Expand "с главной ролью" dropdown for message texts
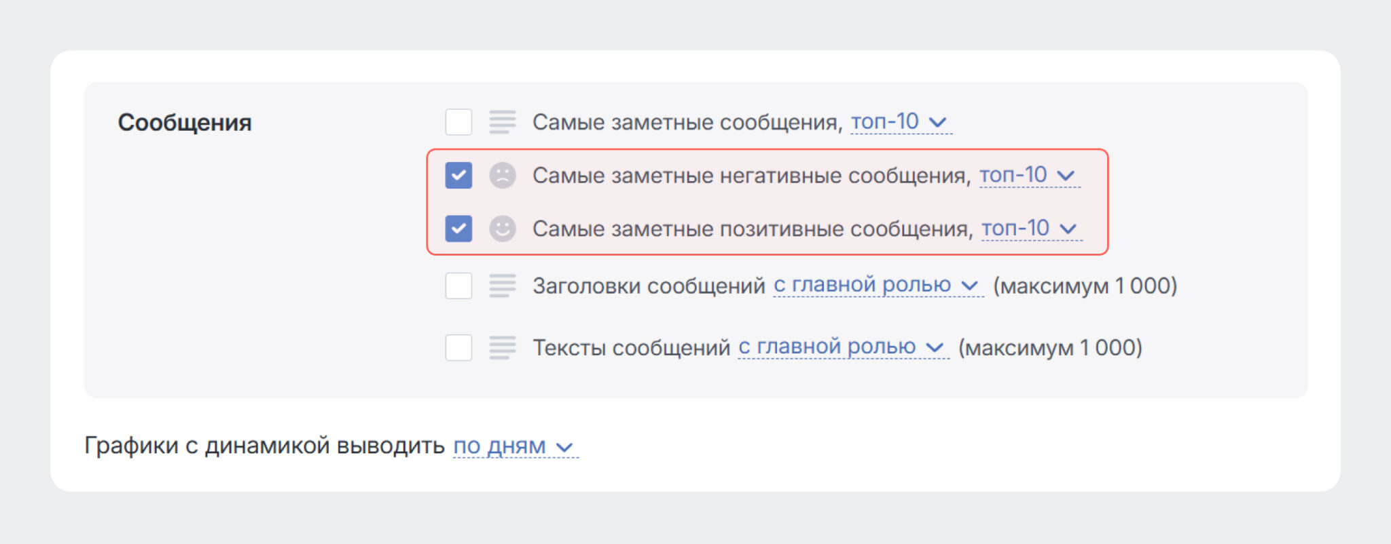Viewport: 1391px width, 544px height. tap(842, 347)
